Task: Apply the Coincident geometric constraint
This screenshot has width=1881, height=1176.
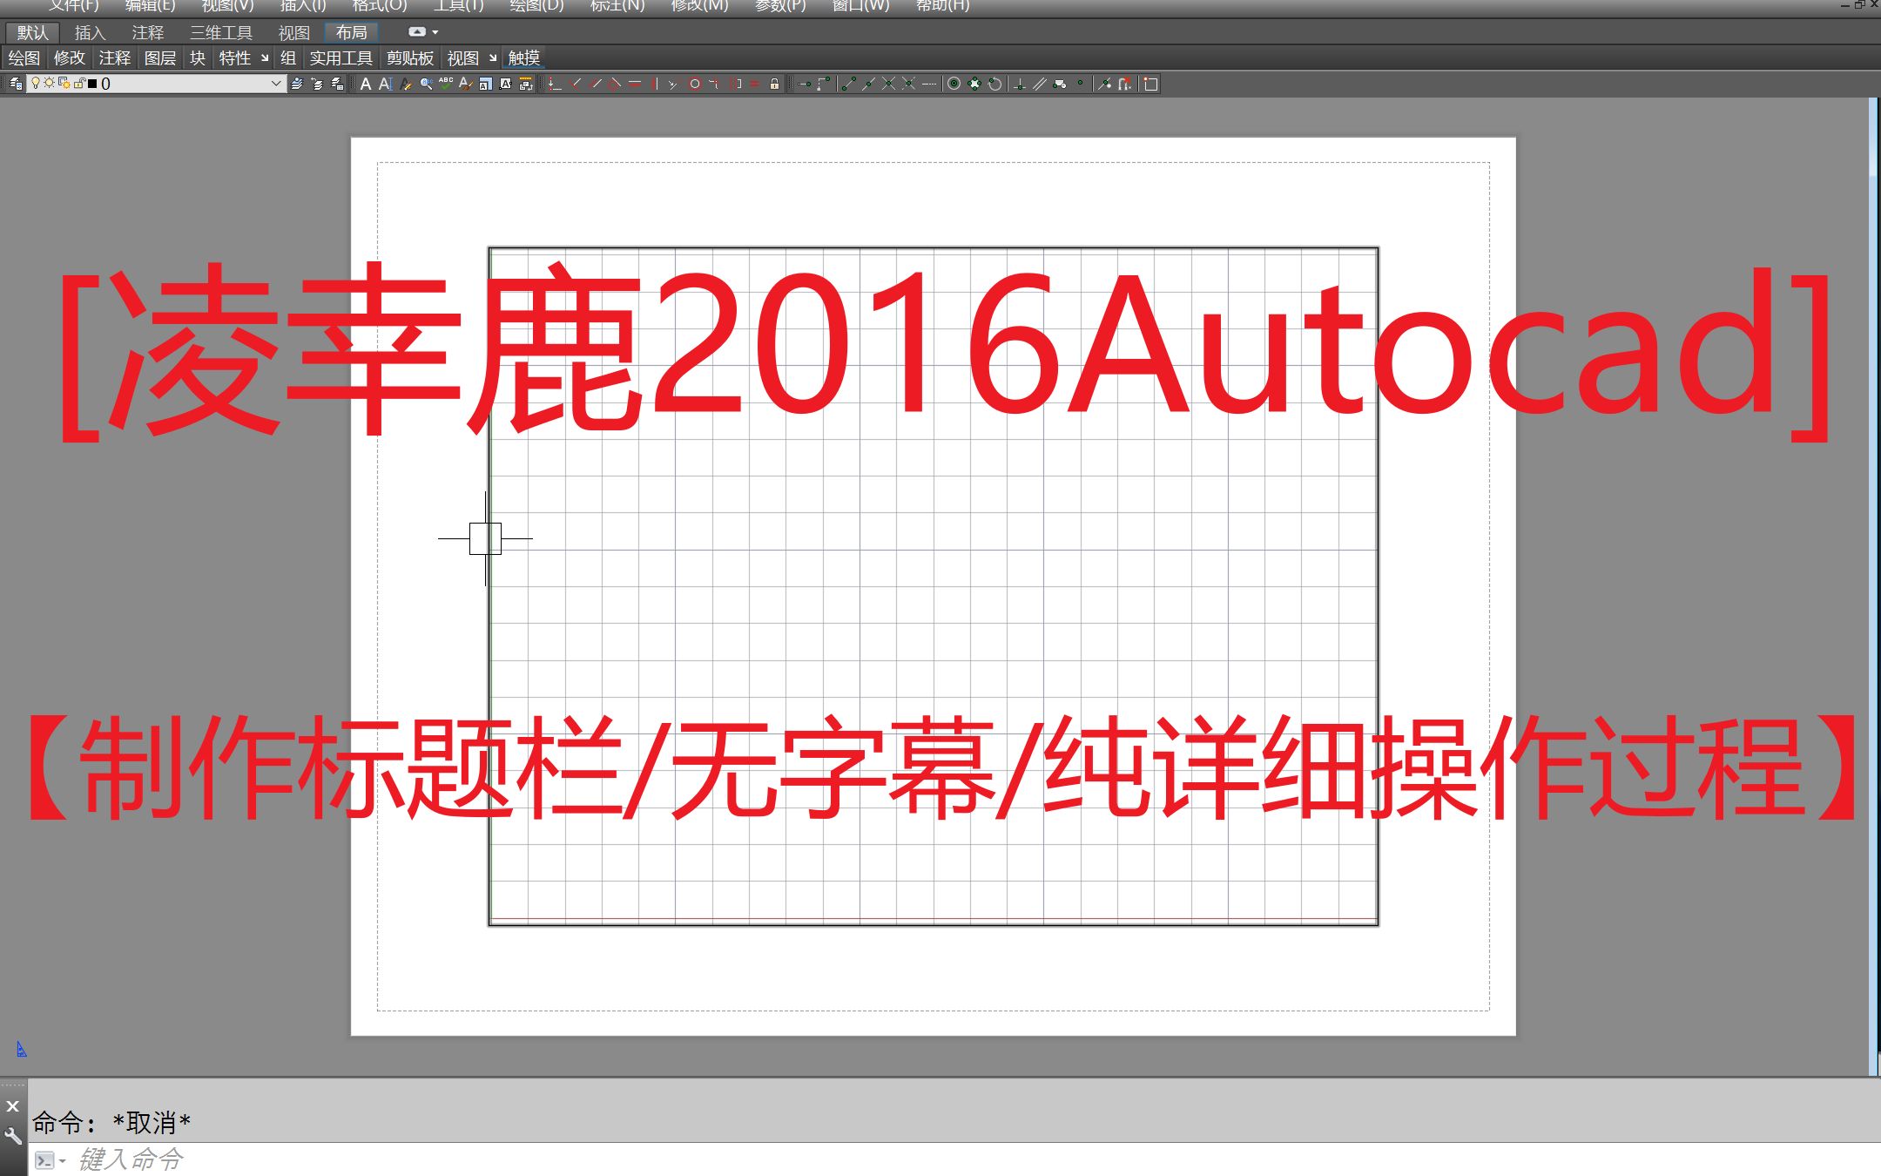Action: [554, 84]
